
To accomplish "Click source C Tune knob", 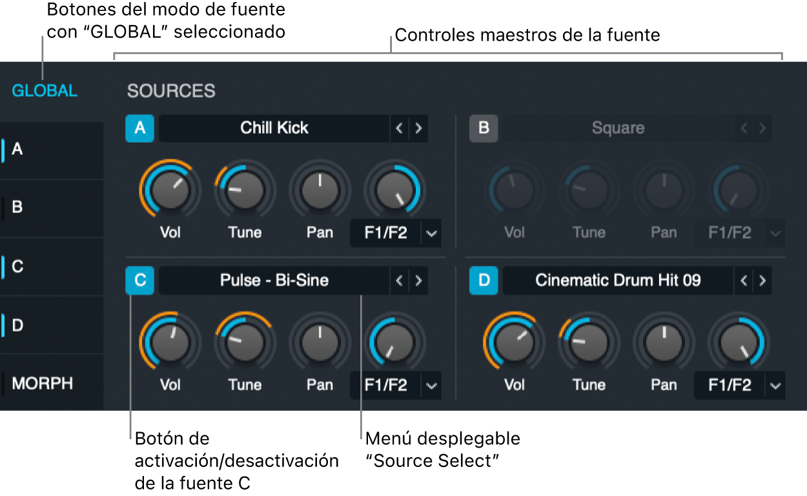I will (245, 342).
